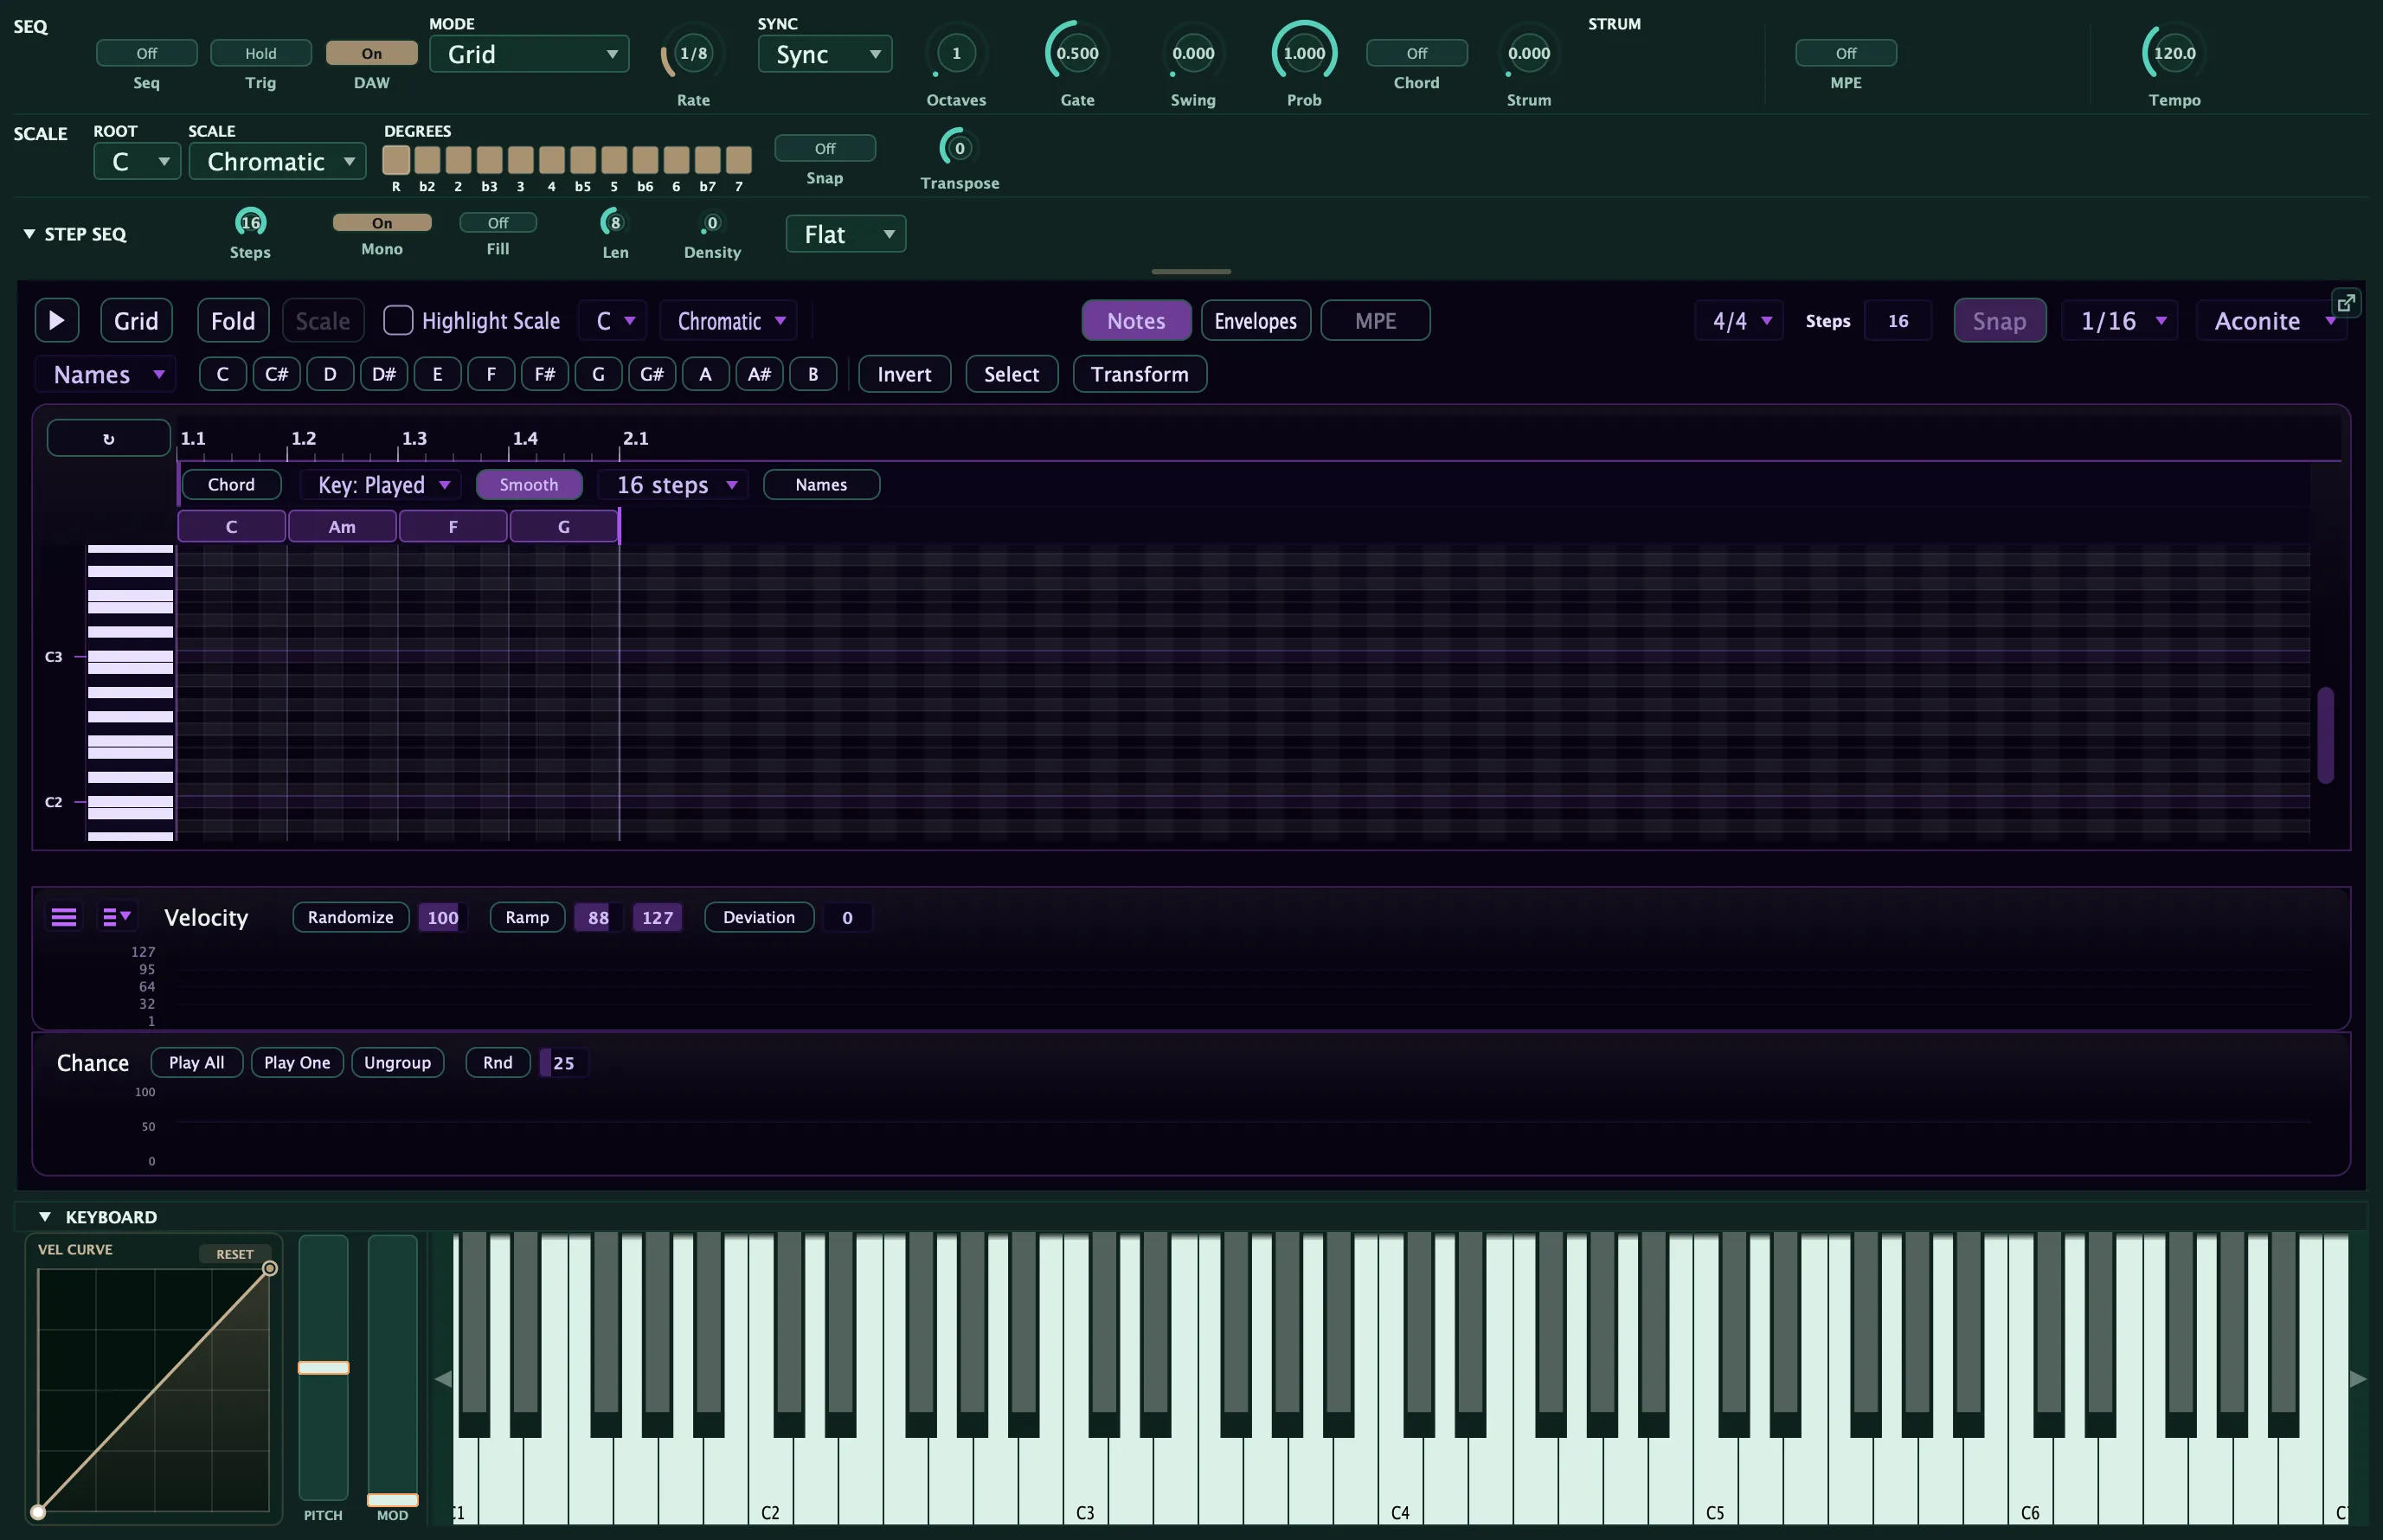Click the PITCH wheel slider handle

click(x=323, y=1368)
